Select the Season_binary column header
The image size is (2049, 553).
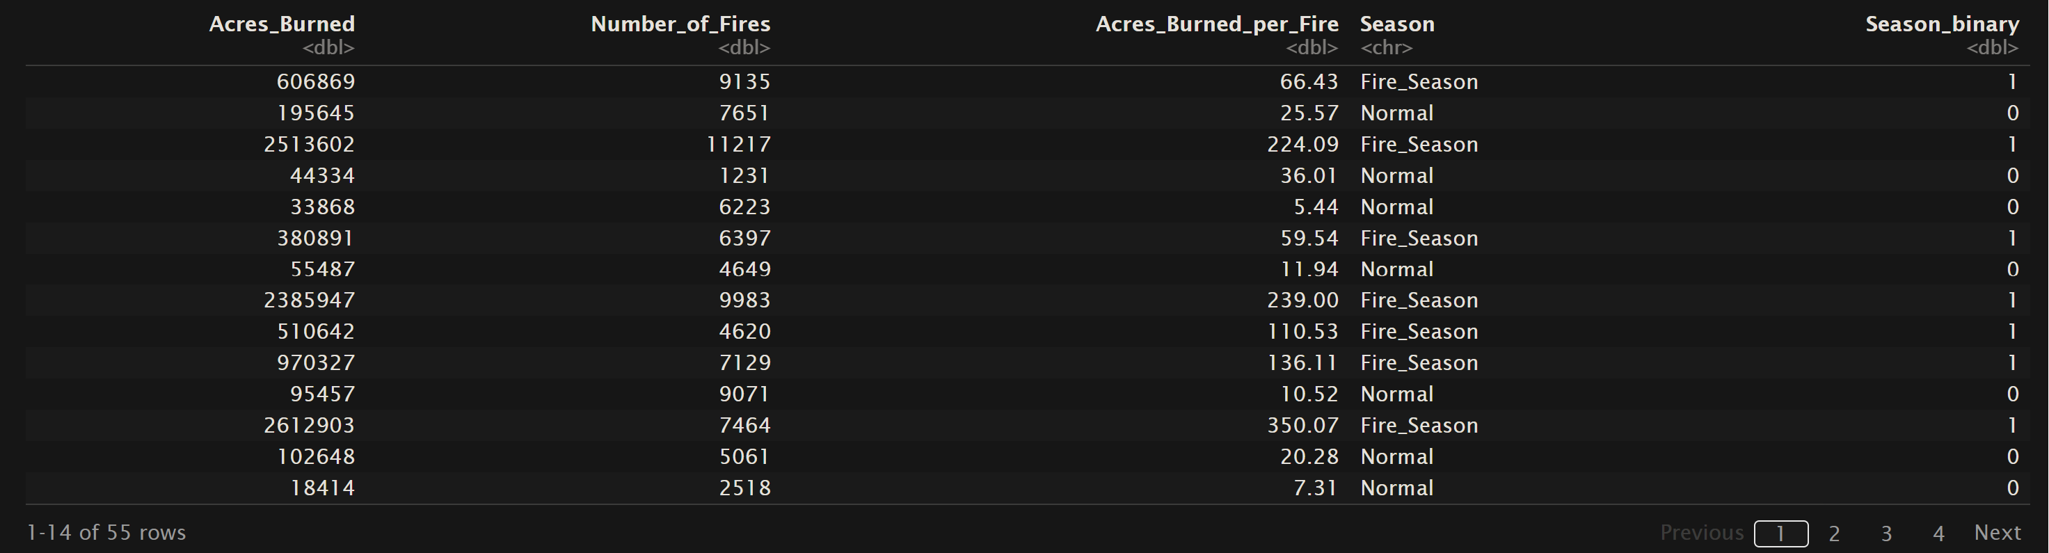tap(1942, 24)
